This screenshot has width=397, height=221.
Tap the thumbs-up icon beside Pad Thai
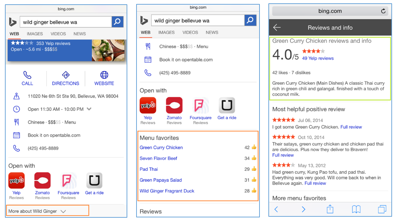point(254,169)
